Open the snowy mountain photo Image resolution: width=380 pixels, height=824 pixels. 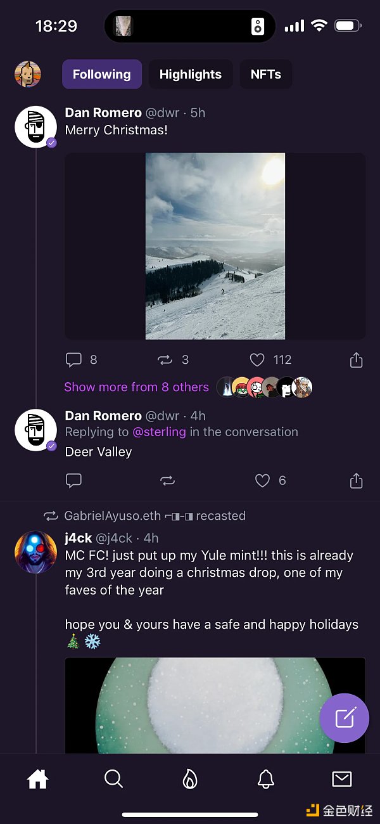pyautogui.click(x=215, y=246)
